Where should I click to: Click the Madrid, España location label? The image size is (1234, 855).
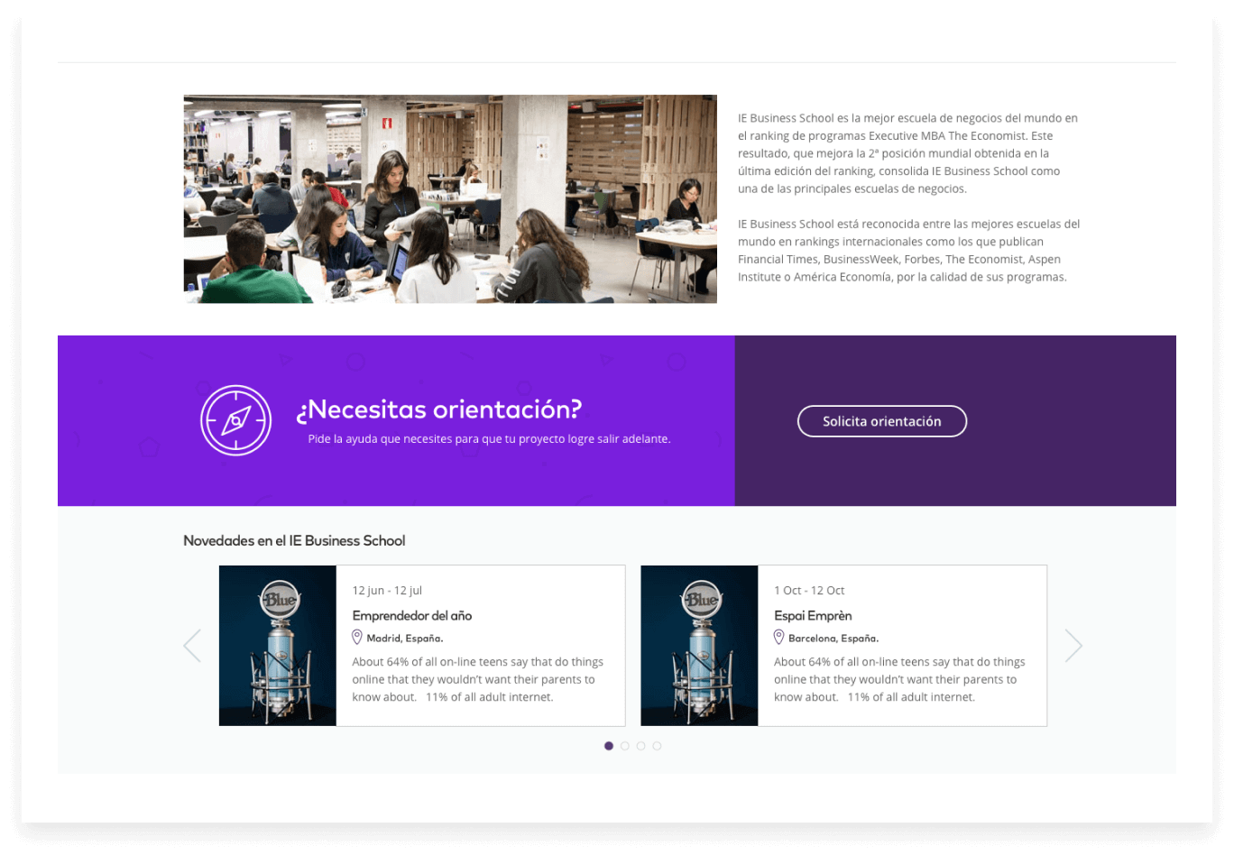click(405, 638)
